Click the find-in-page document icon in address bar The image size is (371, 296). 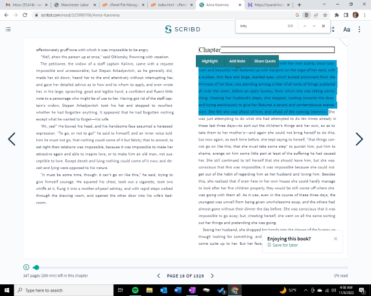click(x=306, y=15)
